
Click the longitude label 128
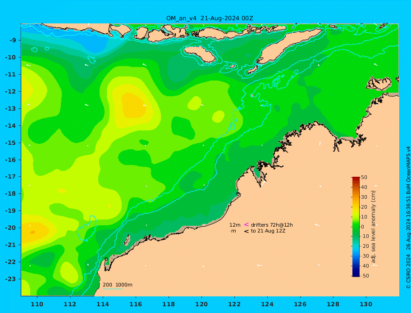coord(333,304)
